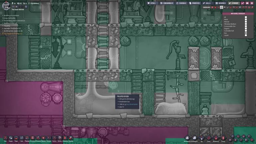
Task: Open the Refinement build category
Action: (x=38, y=138)
